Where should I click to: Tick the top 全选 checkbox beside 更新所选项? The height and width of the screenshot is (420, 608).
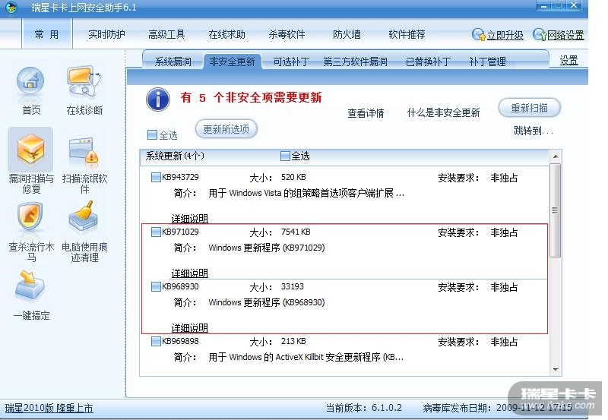[153, 135]
